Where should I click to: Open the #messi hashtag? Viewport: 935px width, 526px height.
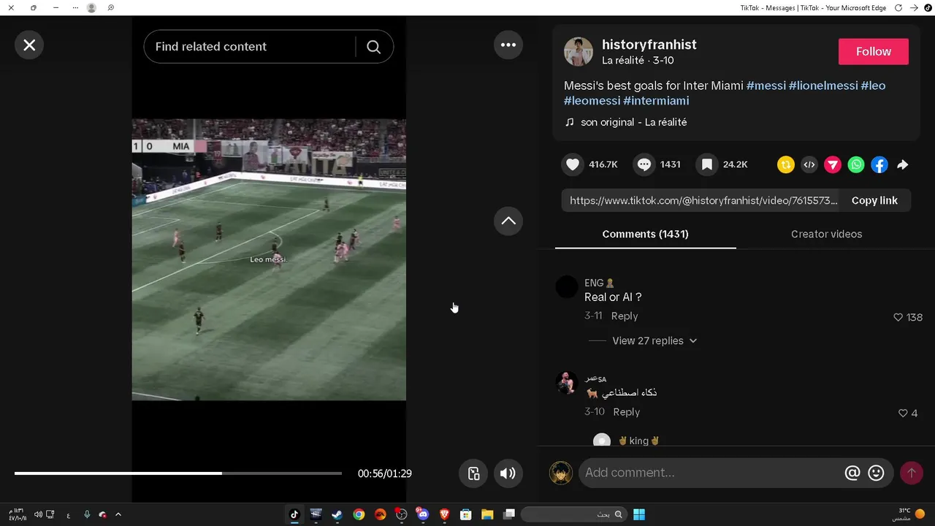[766, 85]
